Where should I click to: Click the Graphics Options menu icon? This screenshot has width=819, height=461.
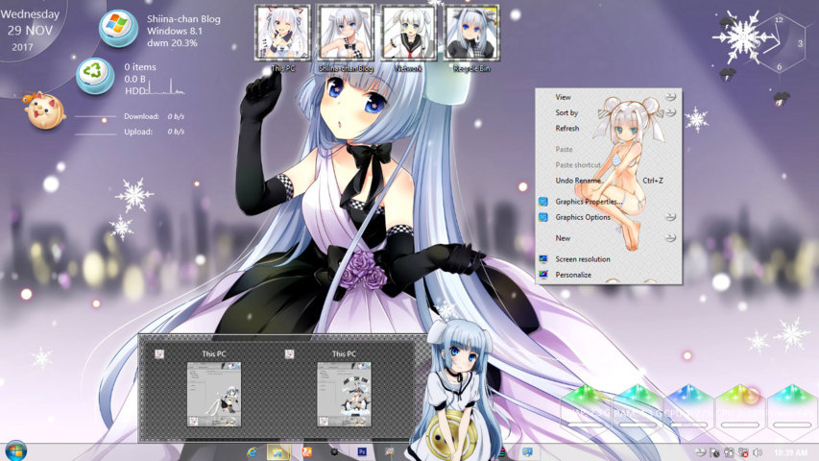[543, 217]
